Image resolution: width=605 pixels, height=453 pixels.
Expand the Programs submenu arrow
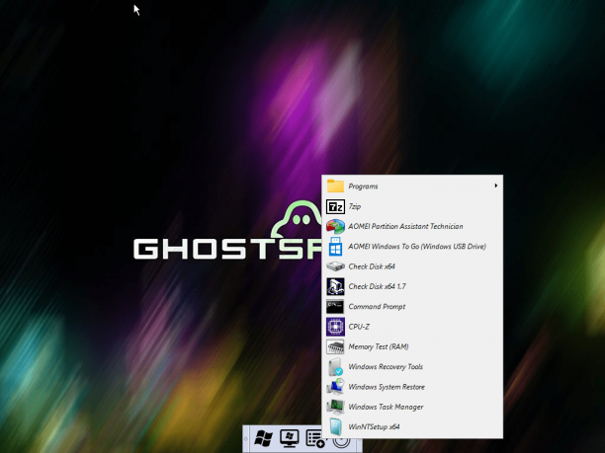[496, 186]
